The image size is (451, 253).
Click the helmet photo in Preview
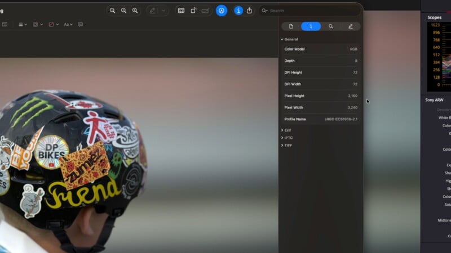139,155
